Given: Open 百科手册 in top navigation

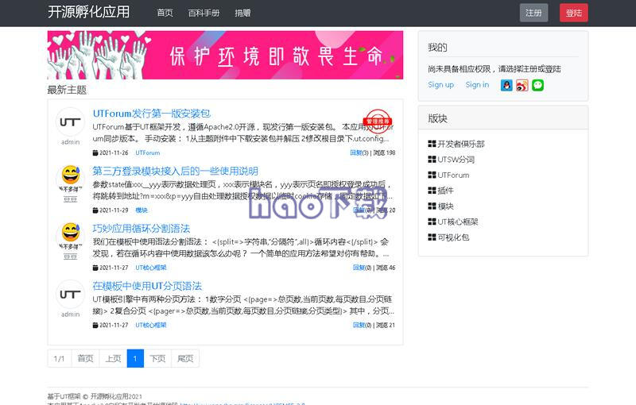Looking at the screenshot, I should pos(204,13).
